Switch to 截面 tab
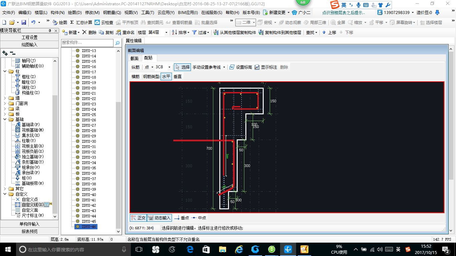 pyautogui.click(x=135, y=58)
